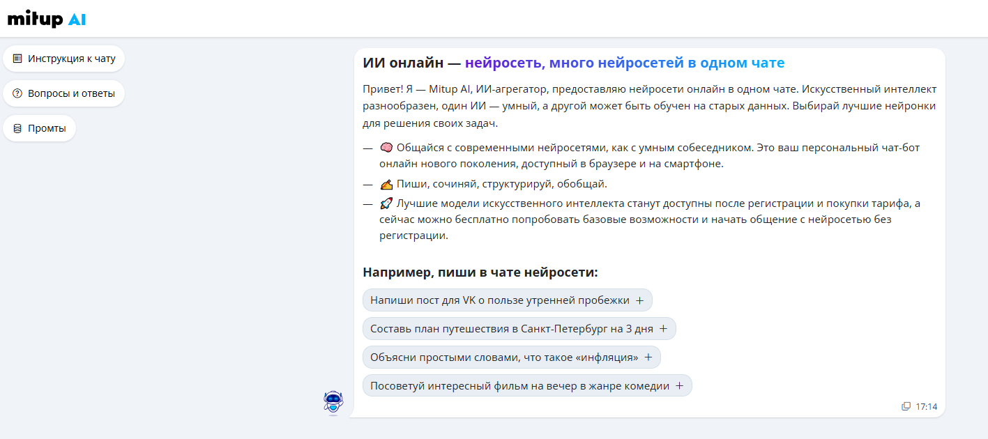
Task: Select prompt explaining «инфляция» in simple words
Action: pyautogui.click(x=512, y=357)
